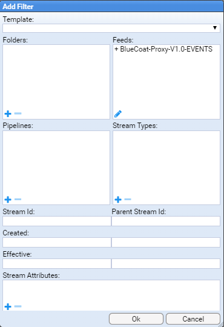
Task: Remove pipeline using the Pipelines minus icon
Action: 18,199
